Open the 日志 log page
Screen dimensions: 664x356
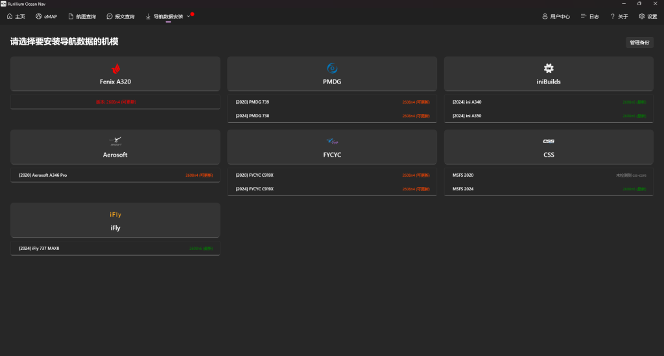590,16
